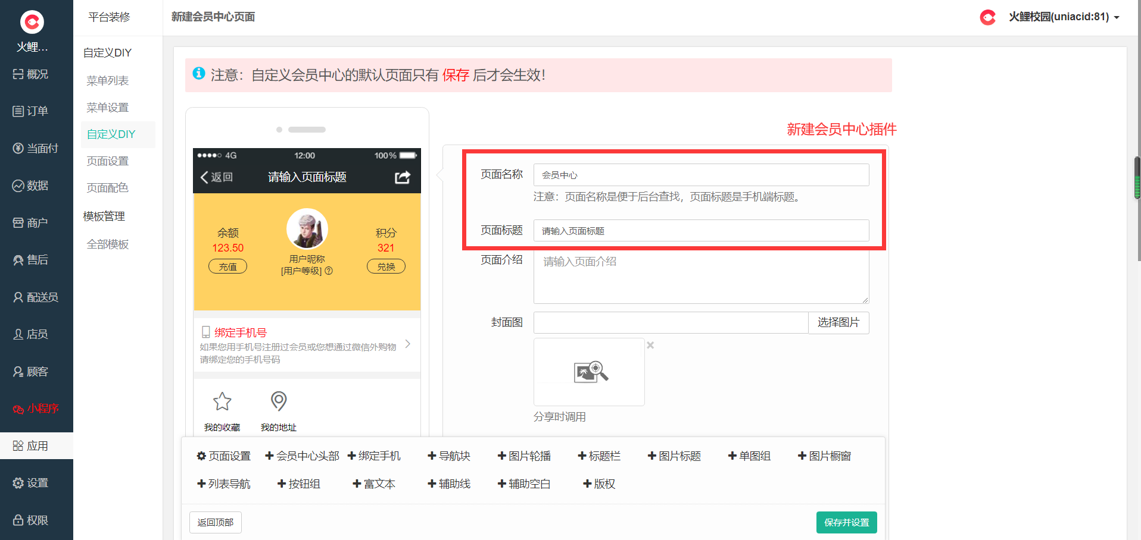Add the 按钮组 component
Screen dimensions: 1141x540
point(299,484)
